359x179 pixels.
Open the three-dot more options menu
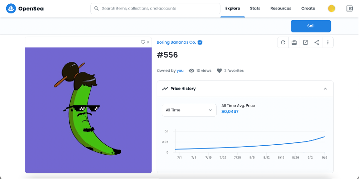coord(328,42)
